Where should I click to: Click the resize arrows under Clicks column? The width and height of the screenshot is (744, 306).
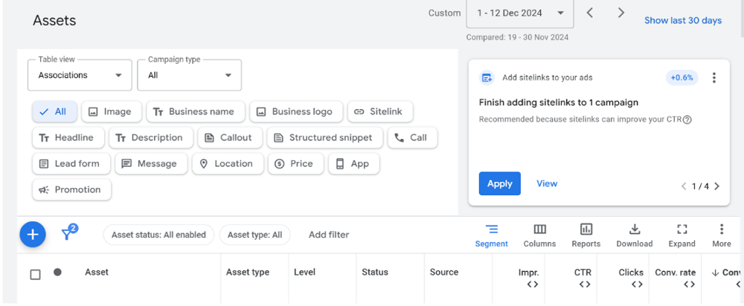pos(637,284)
